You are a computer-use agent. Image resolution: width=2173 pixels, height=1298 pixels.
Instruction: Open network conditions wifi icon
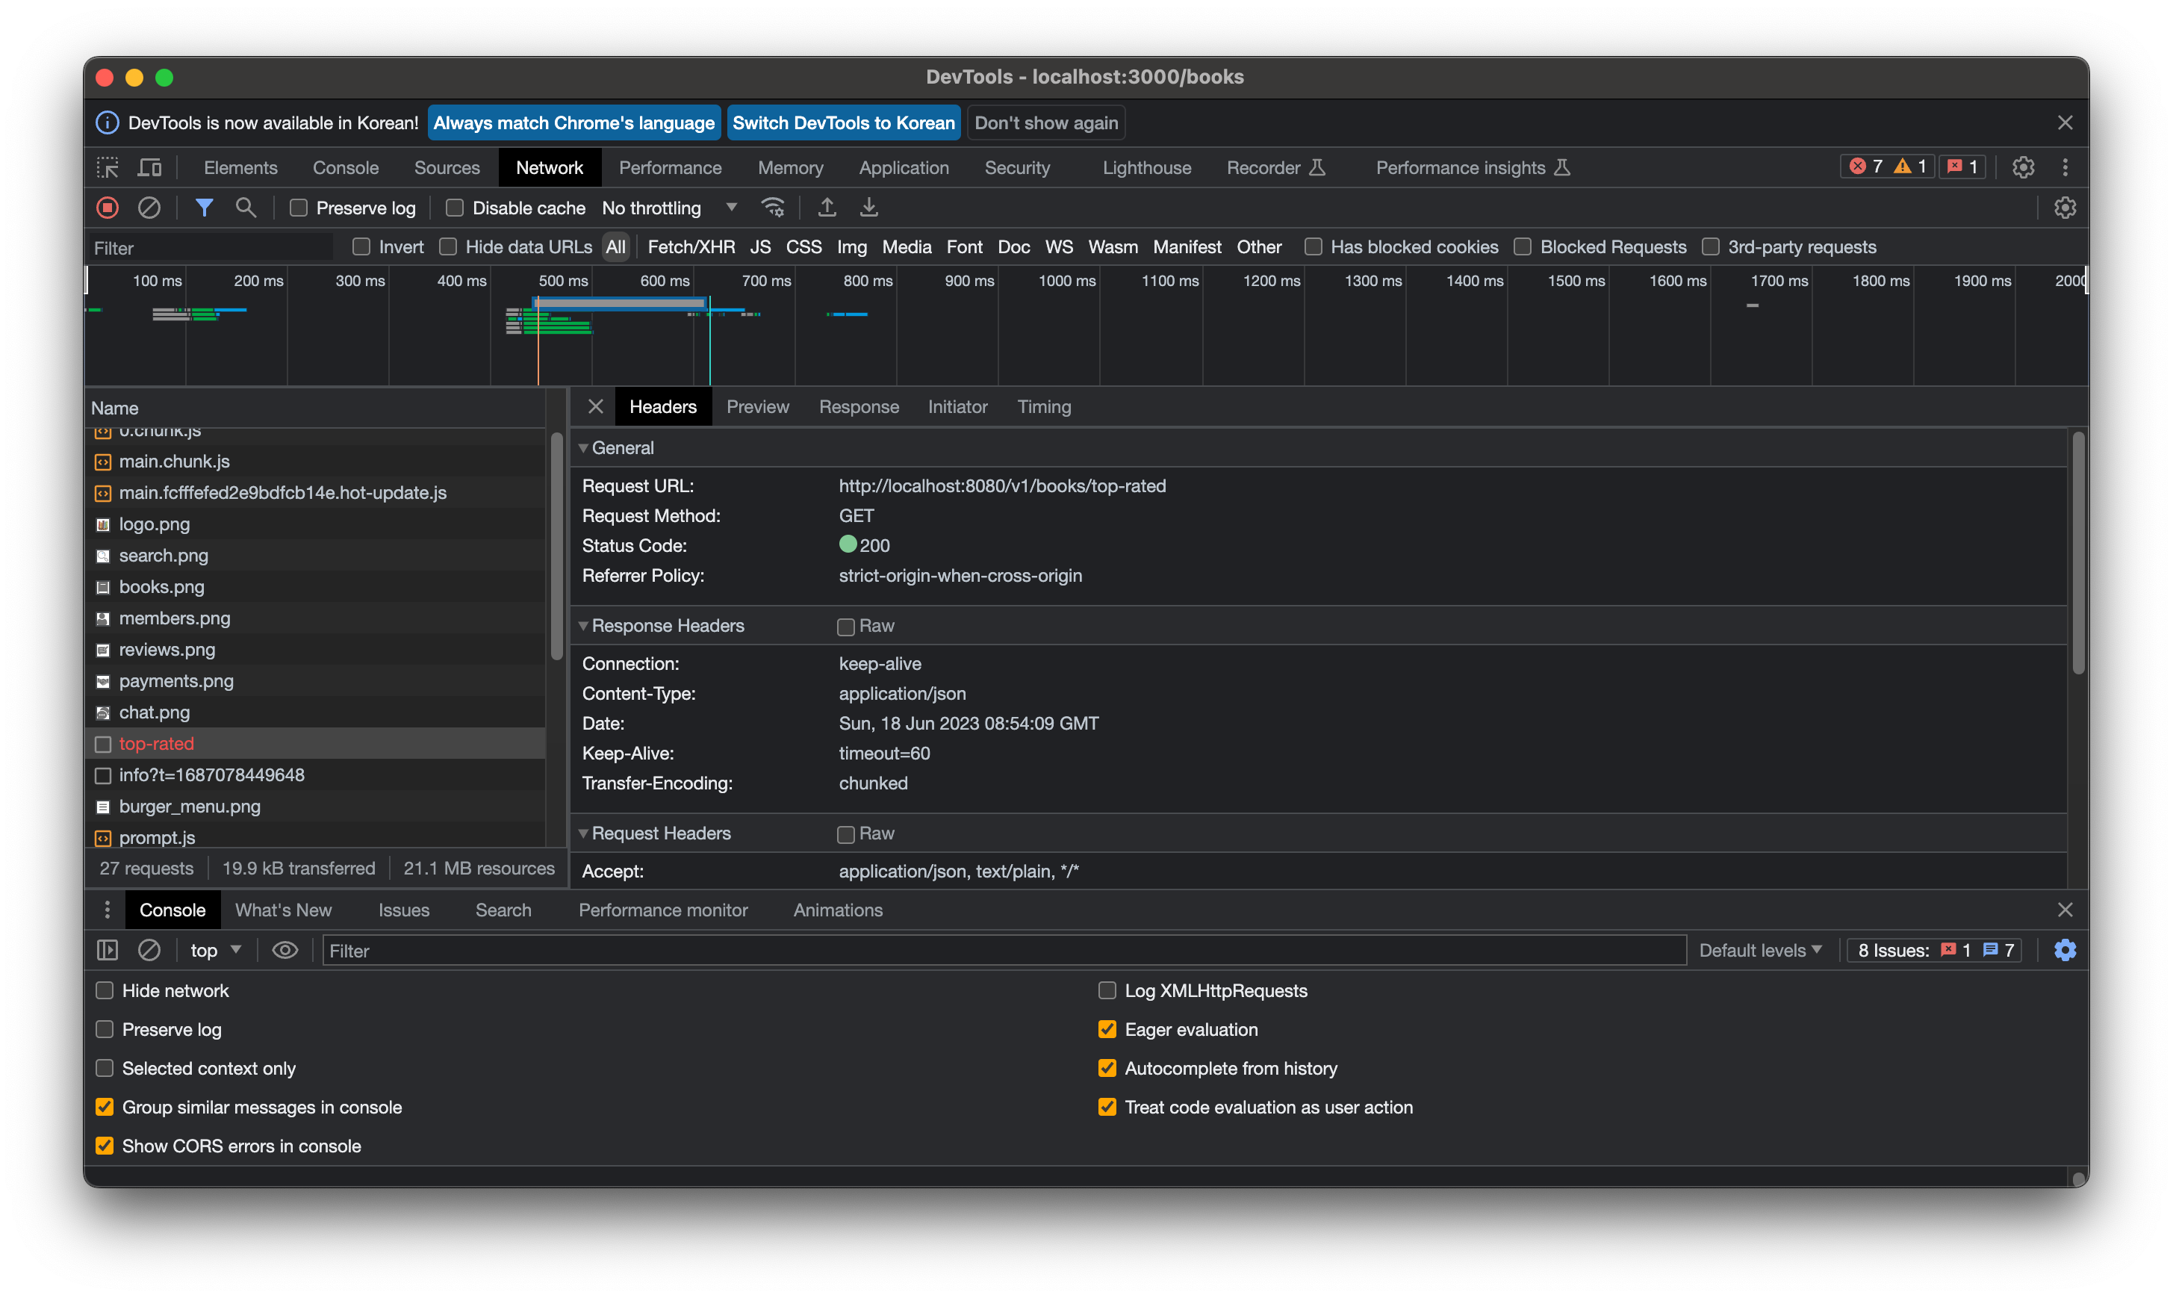(x=773, y=208)
